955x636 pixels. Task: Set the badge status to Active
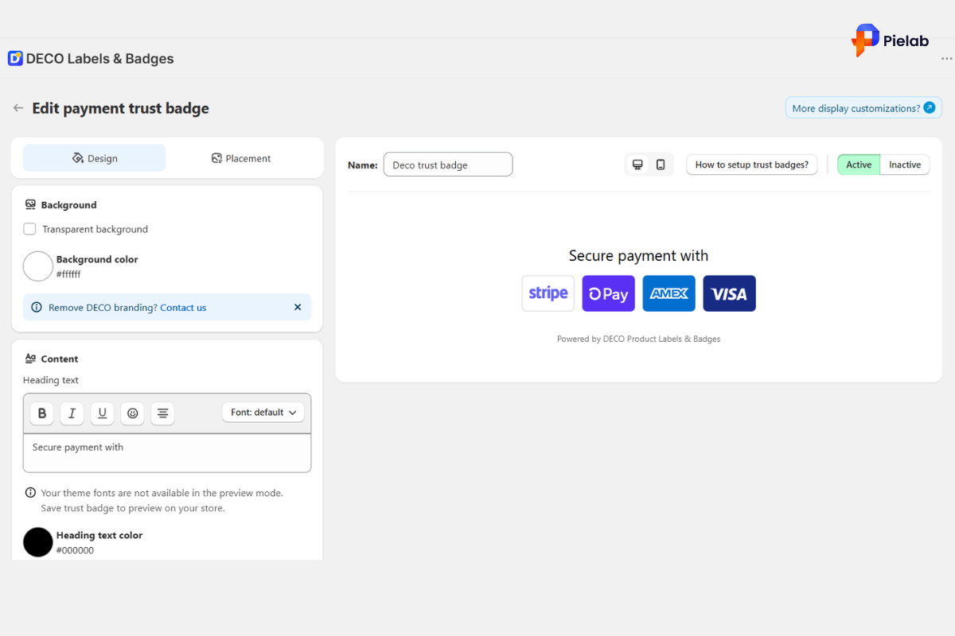(859, 165)
